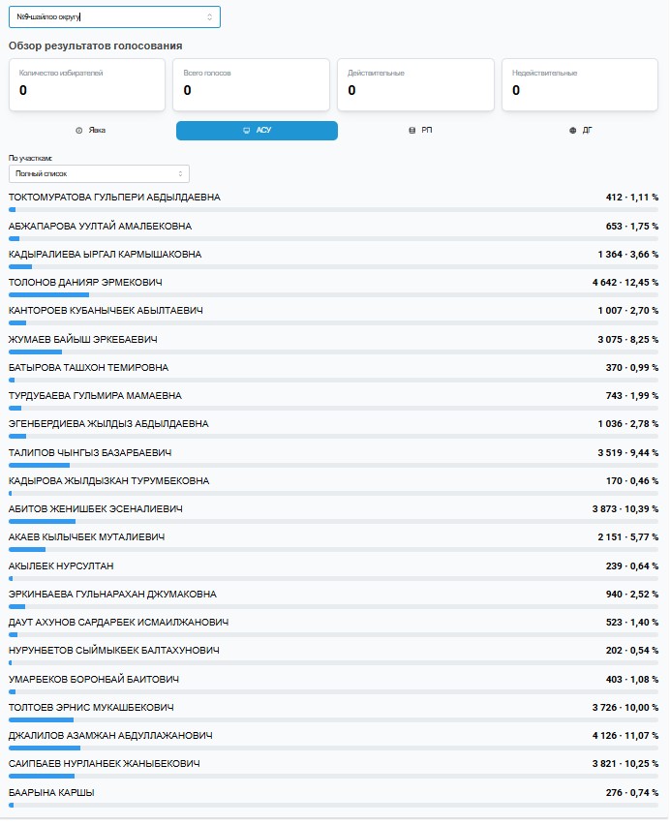Click the progress bar under ЖУМАЕВ БАЙЫШ ЭРКЕБАЕВИЧ
This screenshot has height=825, width=670.
click(334, 352)
